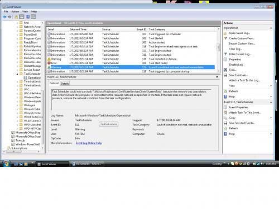Click Attach a Task To this Log
The height and width of the screenshot is (209, 279).
tap(244, 80)
